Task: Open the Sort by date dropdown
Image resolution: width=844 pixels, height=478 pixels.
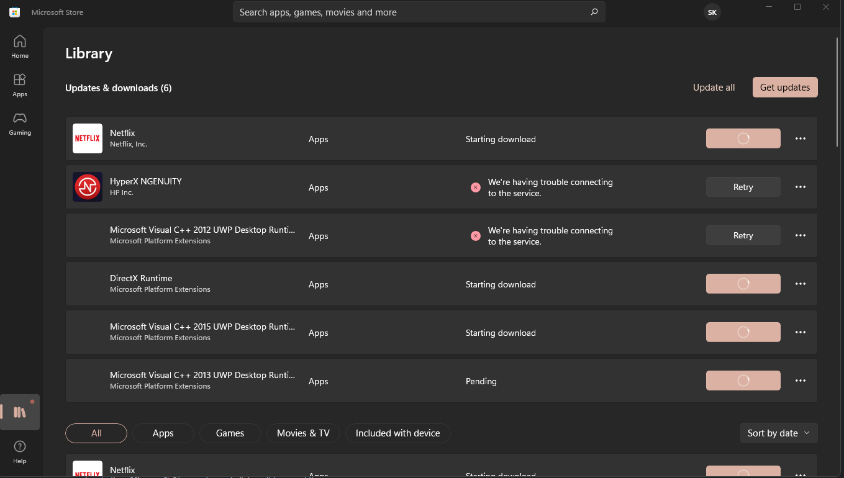Action: pyautogui.click(x=779, y=433)
